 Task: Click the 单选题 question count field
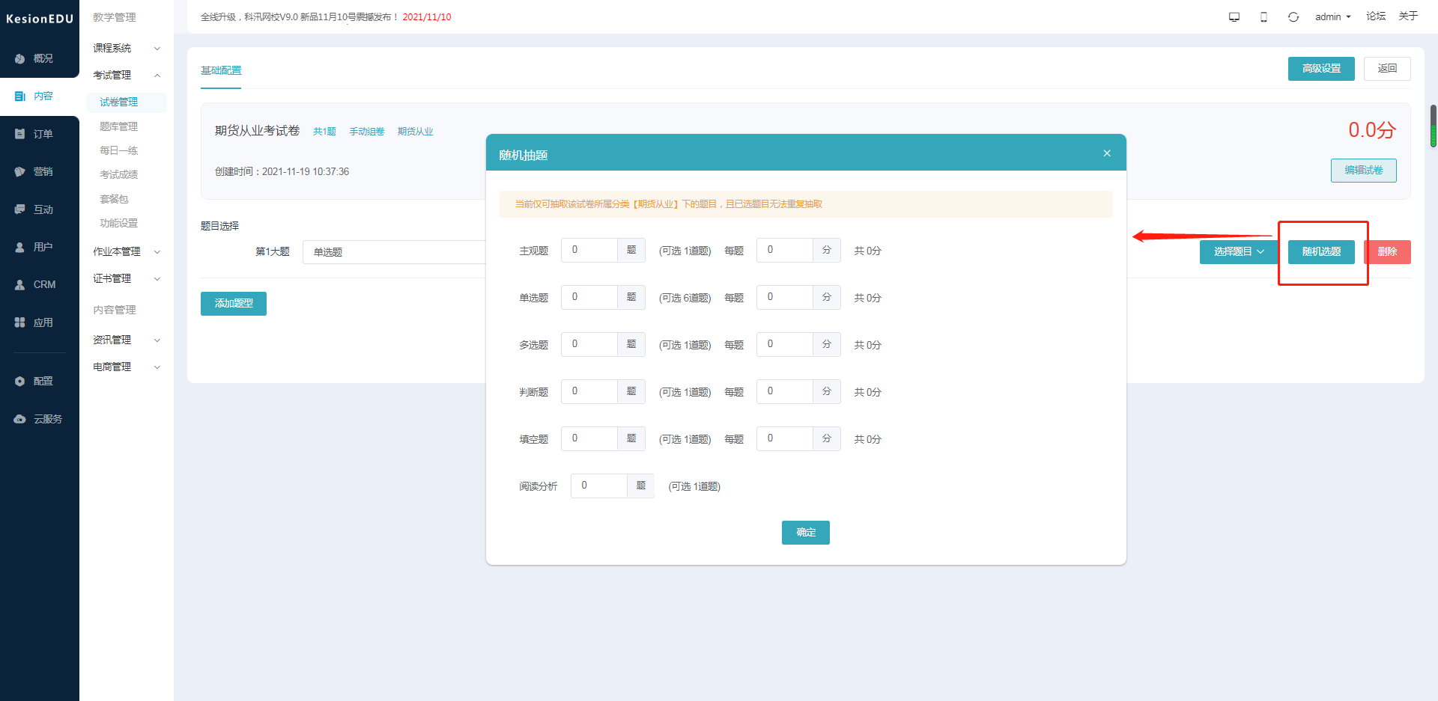589,297
